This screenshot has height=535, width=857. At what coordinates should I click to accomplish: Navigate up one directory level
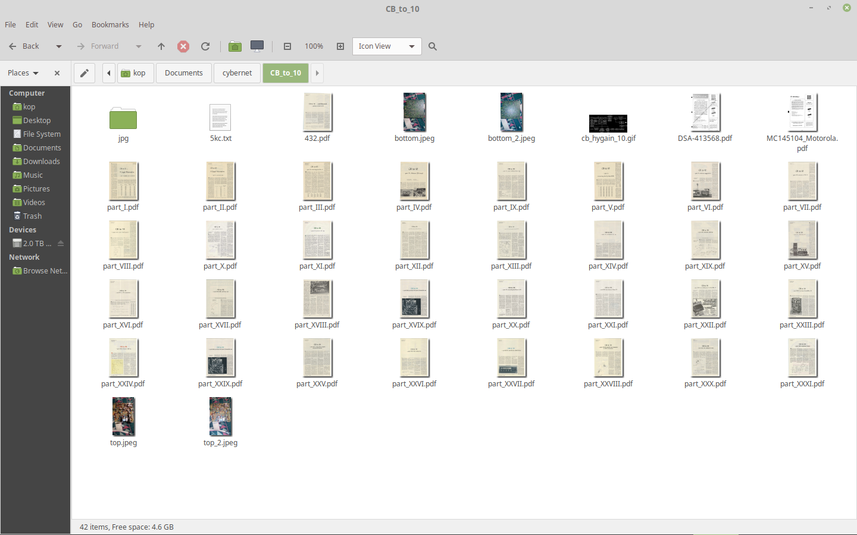point(161,46)
